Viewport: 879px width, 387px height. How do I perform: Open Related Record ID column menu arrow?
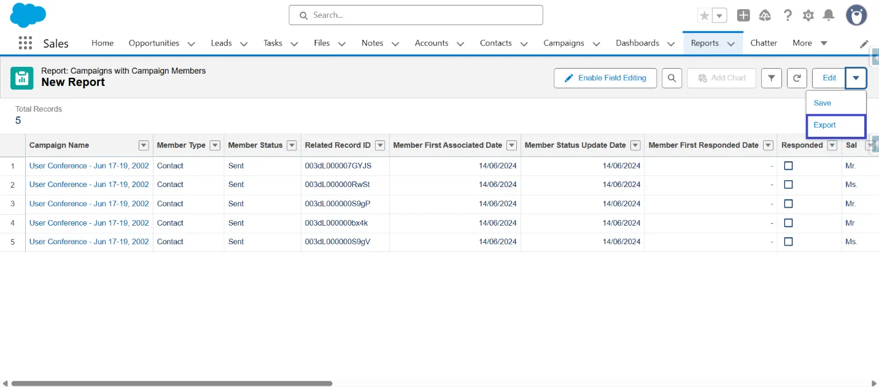380,145
